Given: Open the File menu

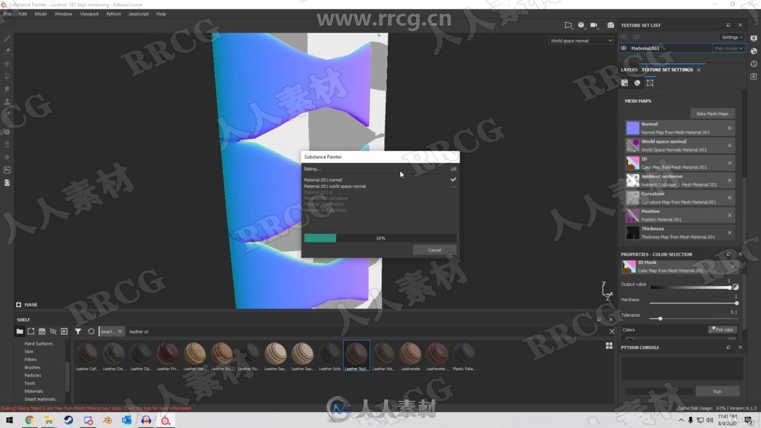Looking at the screenshot, I should pos(7,14).
